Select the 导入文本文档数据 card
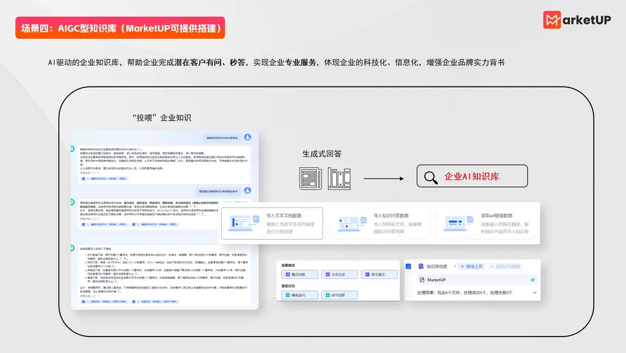626x353 pixels. 272,223
